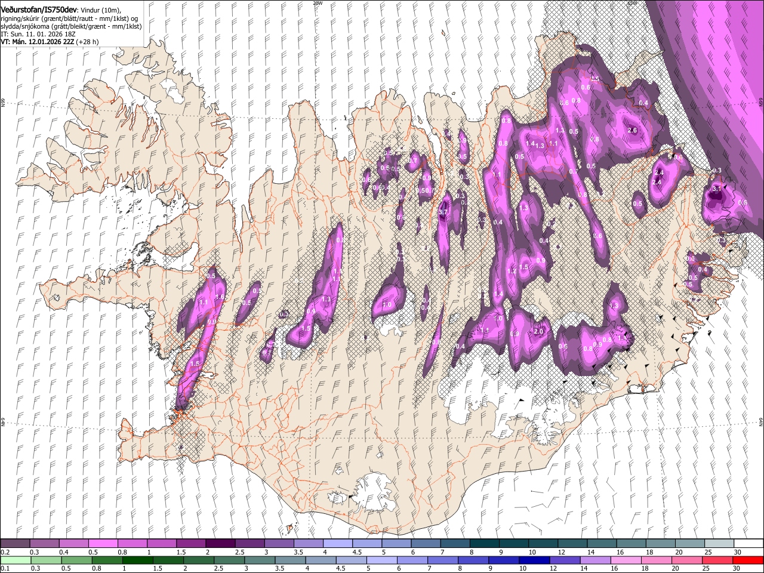The image size is (764, 573).
Task: Click the light pink 16–18 bottom-row legend swatch
Action: click(626, 560)
